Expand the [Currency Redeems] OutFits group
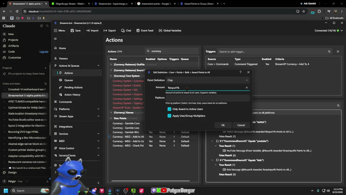Viewport: 346px width, 195px height. [x=111, y=65]
